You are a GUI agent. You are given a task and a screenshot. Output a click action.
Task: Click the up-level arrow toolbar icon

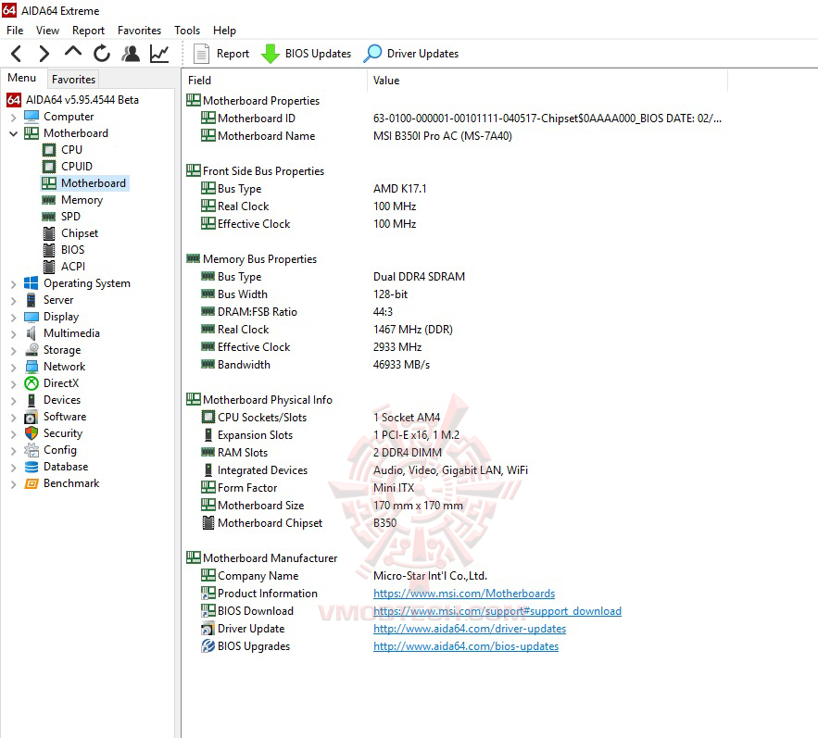point(73,52)
